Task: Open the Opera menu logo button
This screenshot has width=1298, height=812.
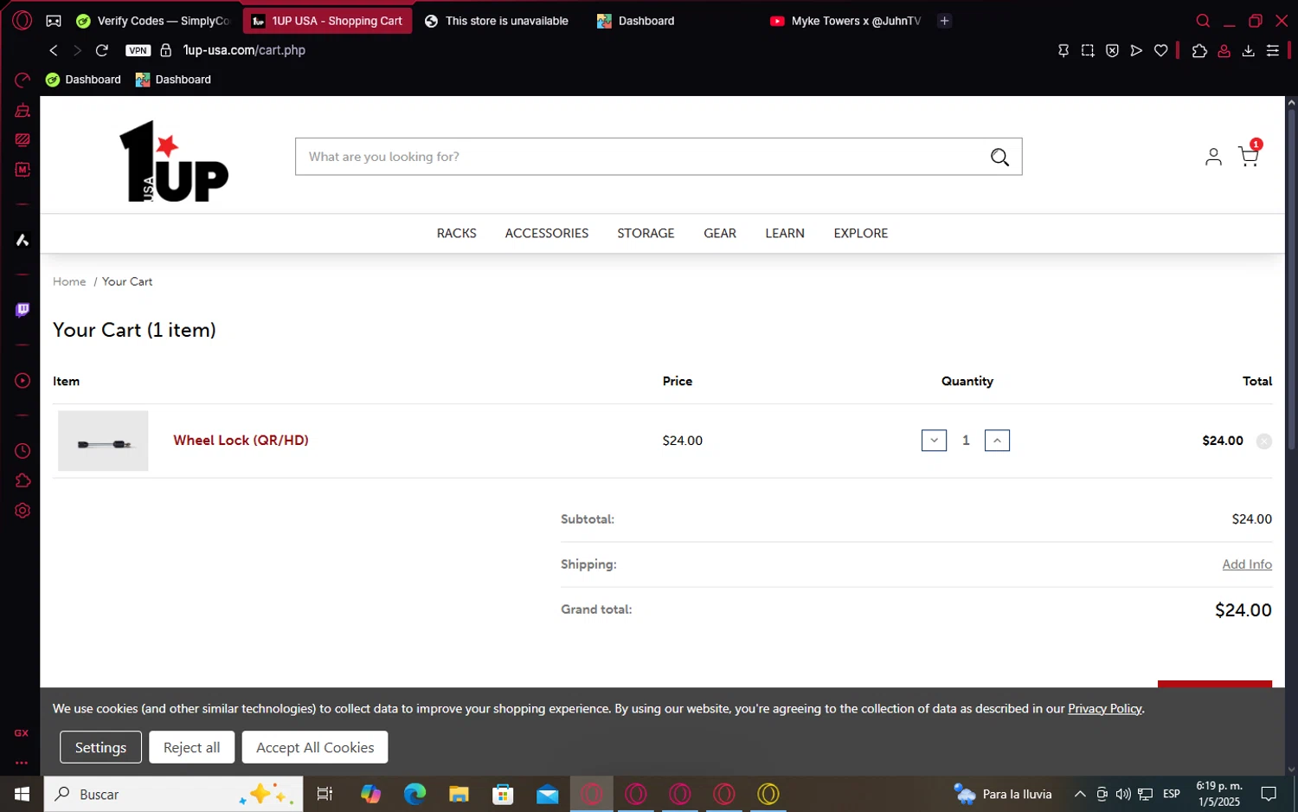Action: [x=22, y=21]
